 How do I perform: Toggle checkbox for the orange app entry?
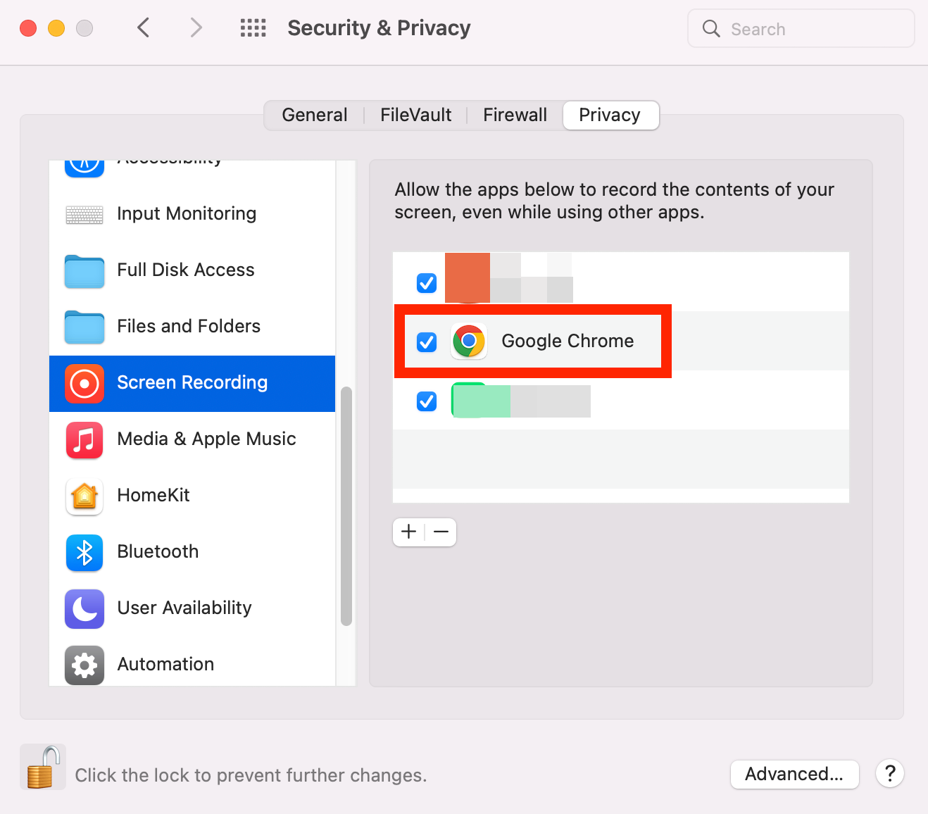[427, 283]
